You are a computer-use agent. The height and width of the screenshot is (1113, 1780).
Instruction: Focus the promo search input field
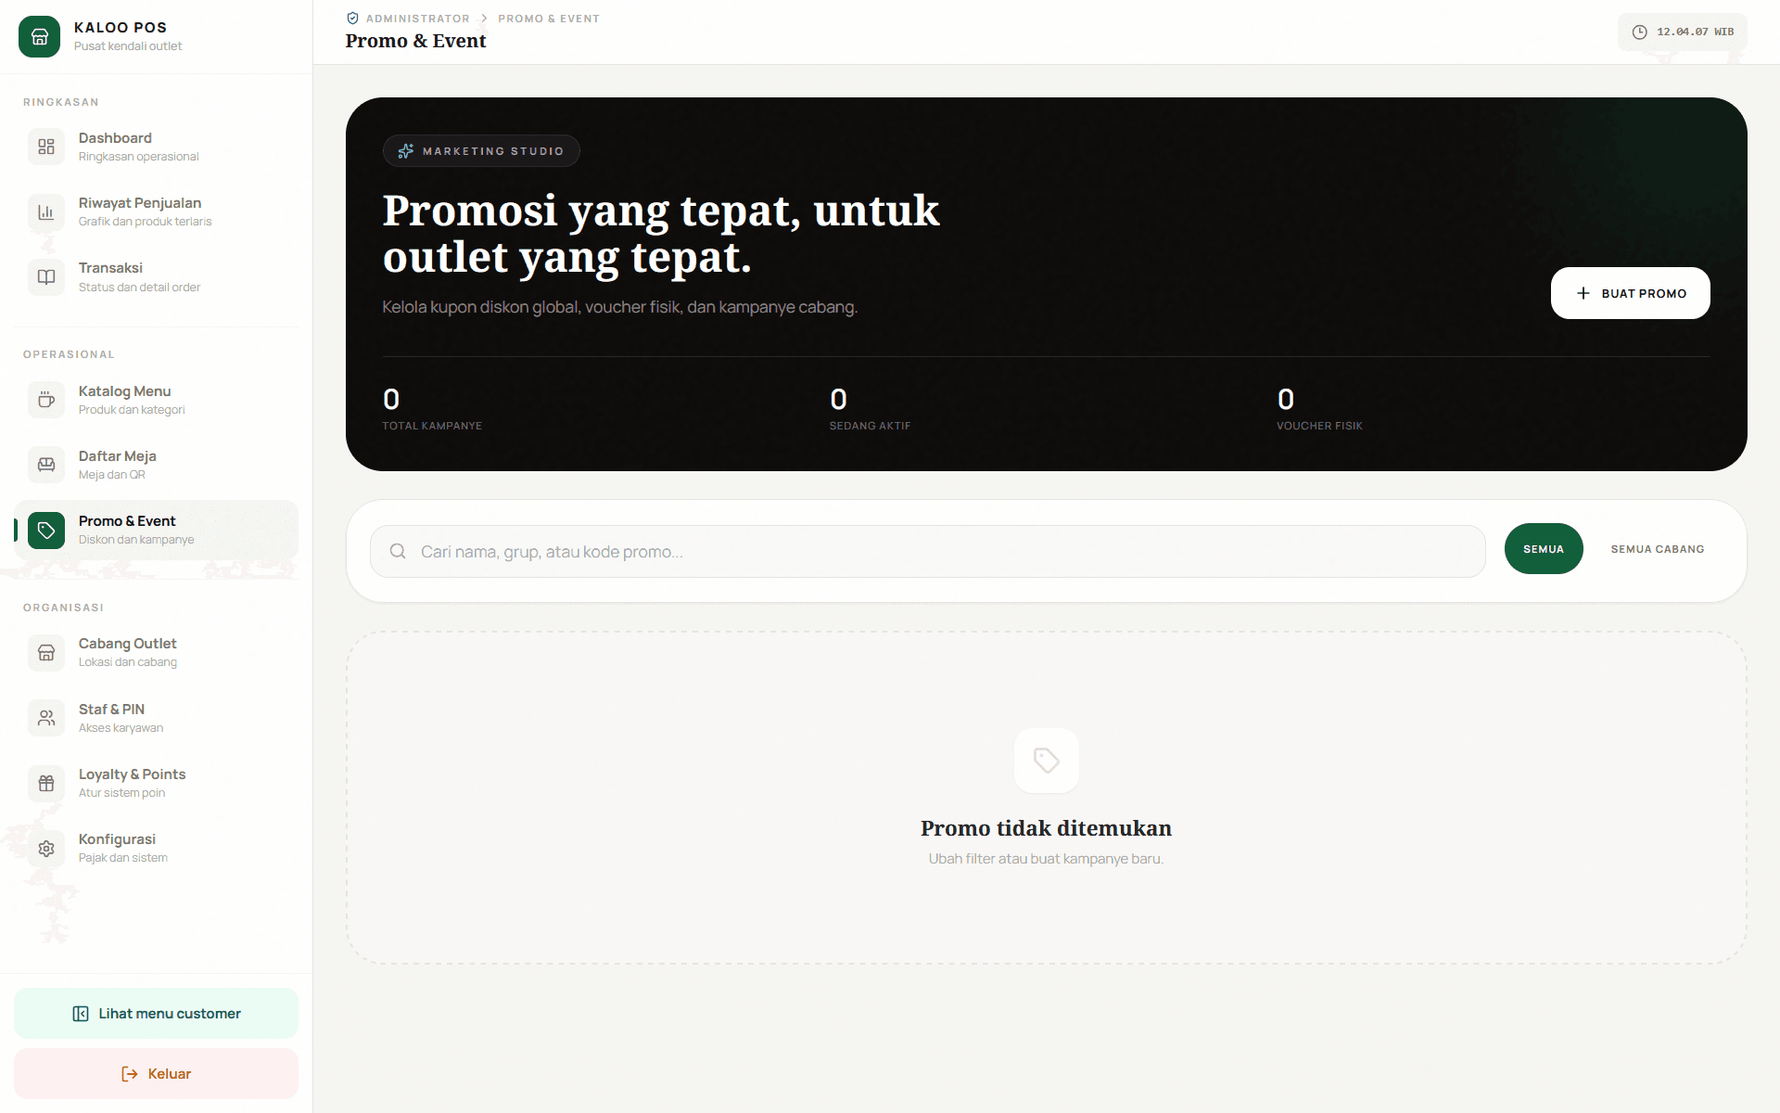[x=927, y=551]
